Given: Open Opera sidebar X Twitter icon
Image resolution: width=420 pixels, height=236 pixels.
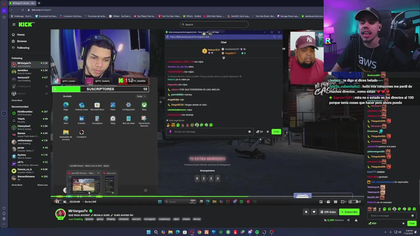Looking at the screenshot, I should click(4, 113).
